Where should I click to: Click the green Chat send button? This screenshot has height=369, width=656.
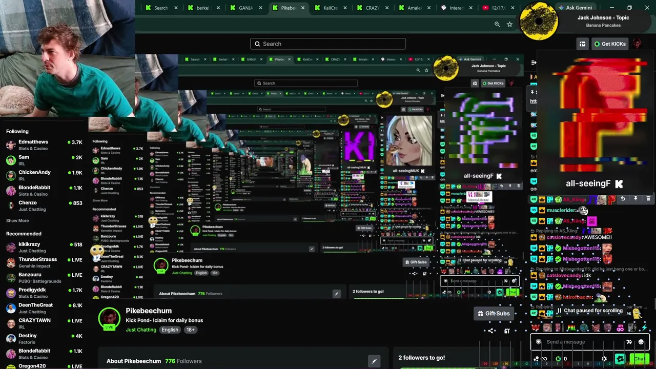click(x=639, y=359)
